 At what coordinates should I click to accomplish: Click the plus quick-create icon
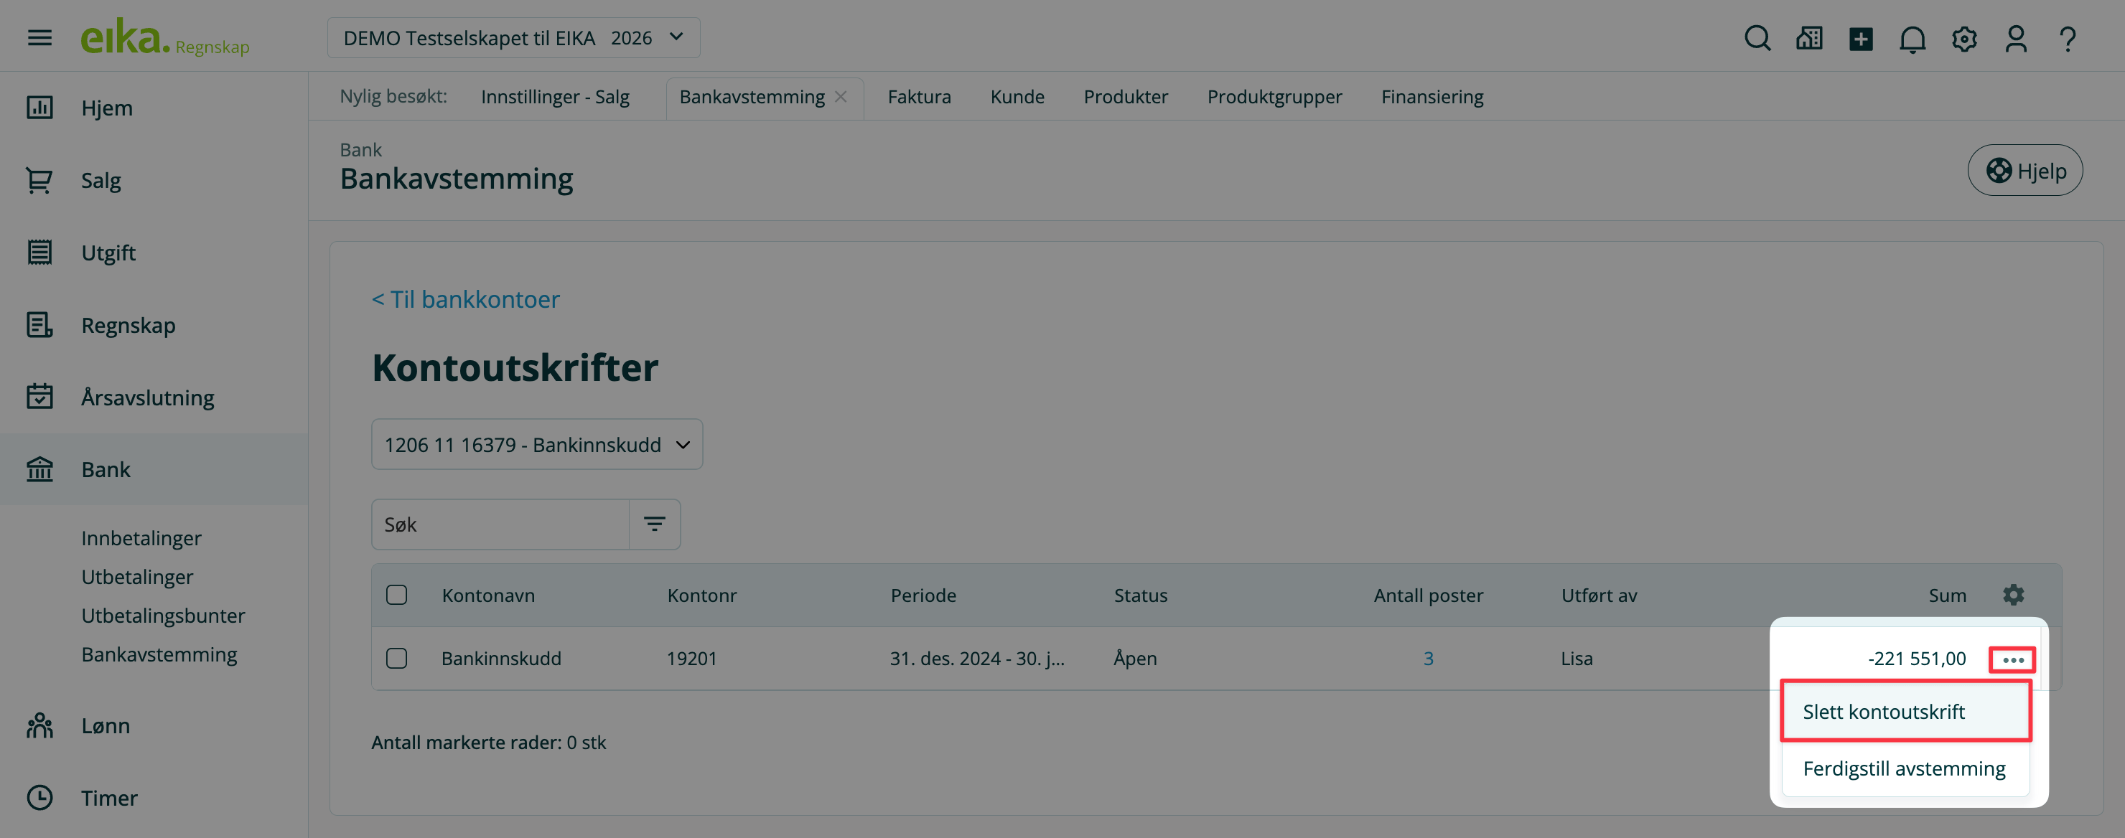(1860, 39)
